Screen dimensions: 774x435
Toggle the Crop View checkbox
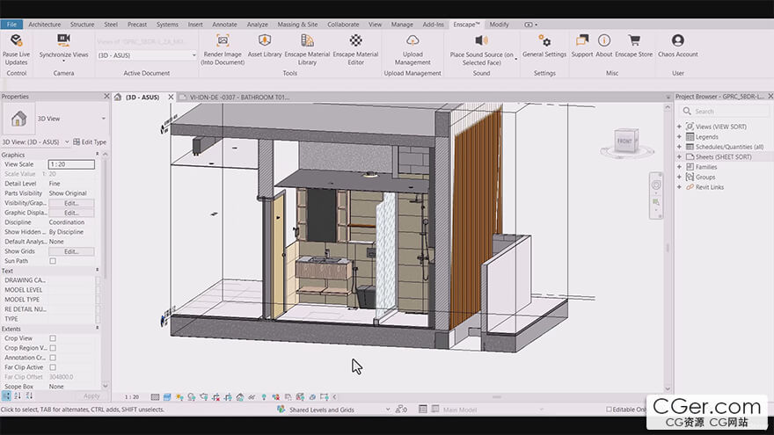click(53, 338)
